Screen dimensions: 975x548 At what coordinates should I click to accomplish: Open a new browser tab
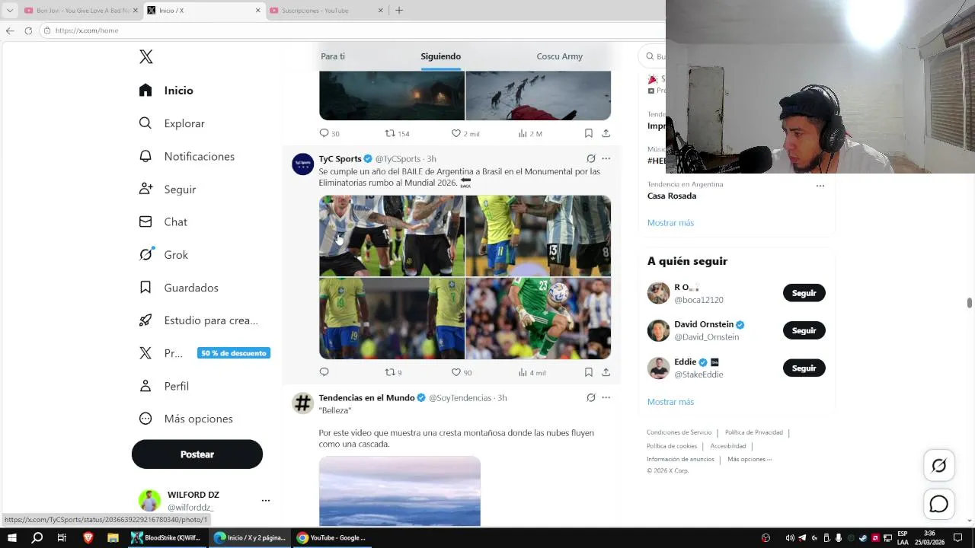(398, 11)
